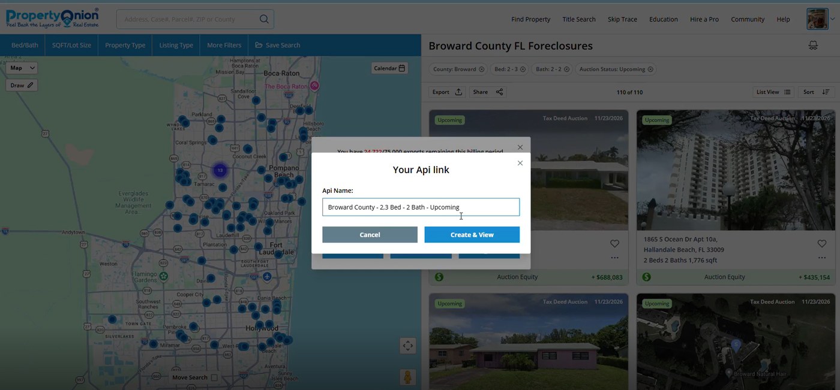The width and height of the screenshot is (840, 390).
Task: Remove the Auction Status: Upcoming chip
Action: pos(650,69)
